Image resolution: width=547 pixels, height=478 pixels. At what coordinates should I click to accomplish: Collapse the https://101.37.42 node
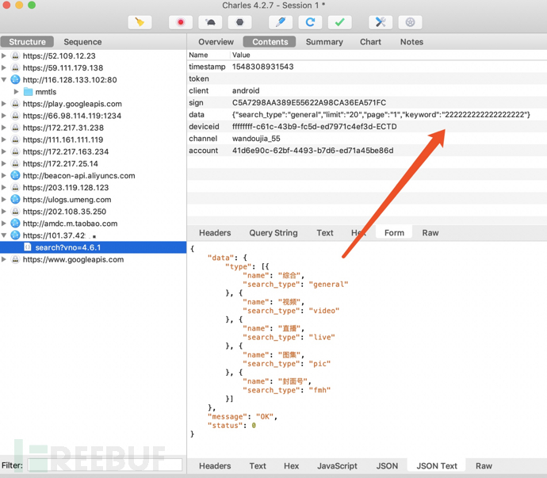point(4,235)
